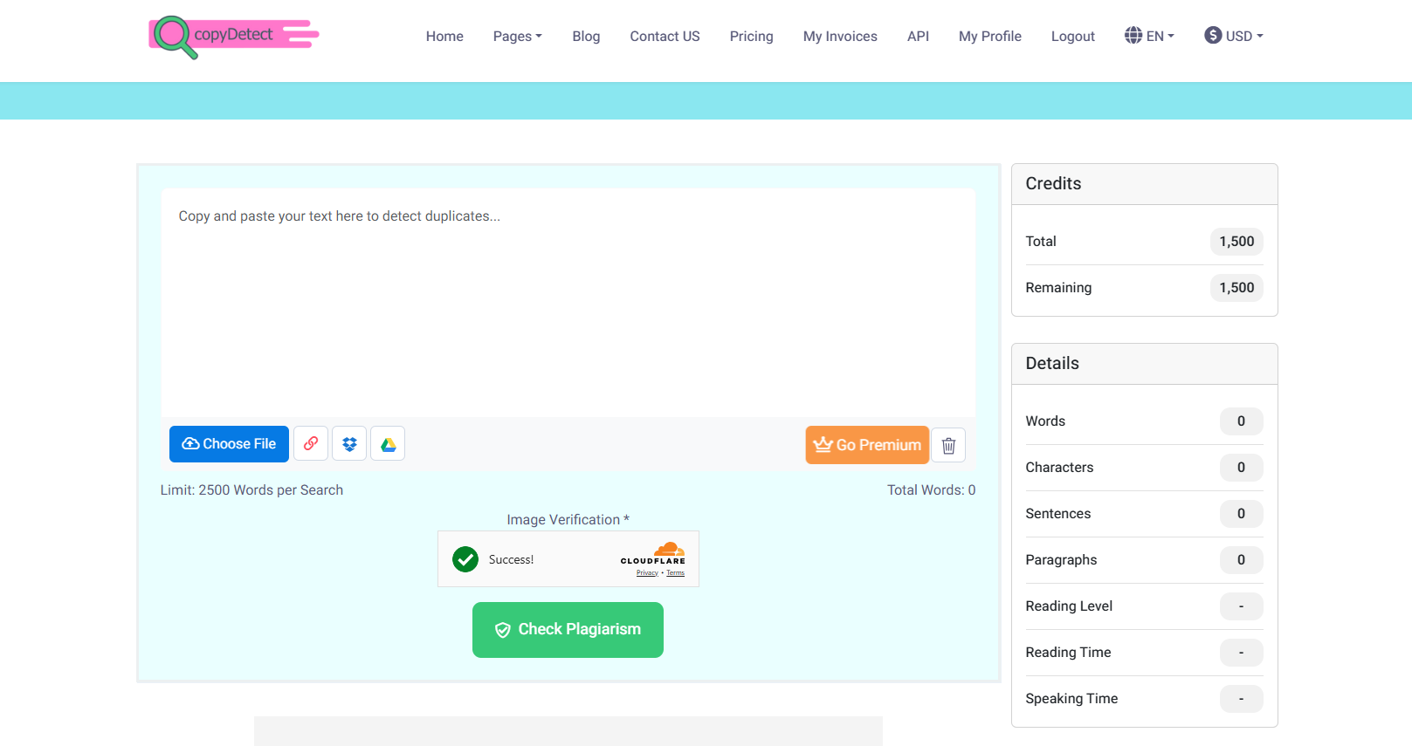
Task: Insert link via the chain icon button
Action: coord(311,444)
